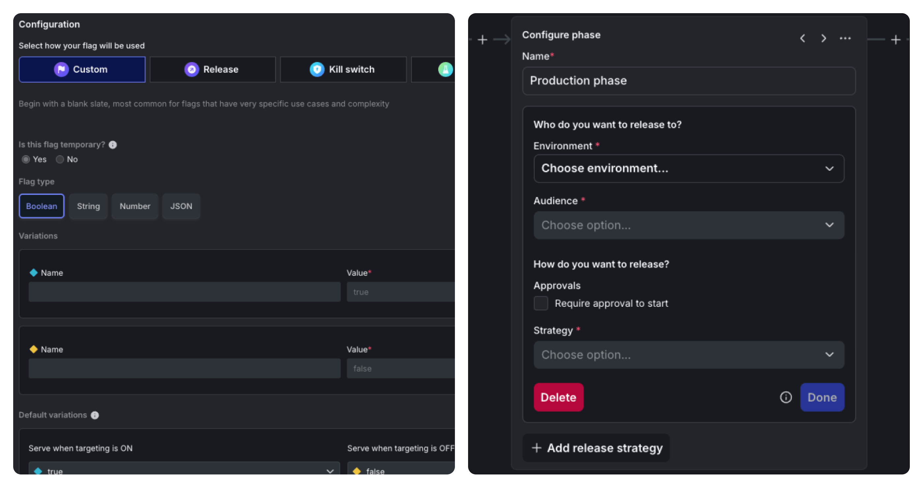This screenshot has width=923, height=485.
Task: Click the info icon beside flag temporary question
Action: tap(112, 145)
